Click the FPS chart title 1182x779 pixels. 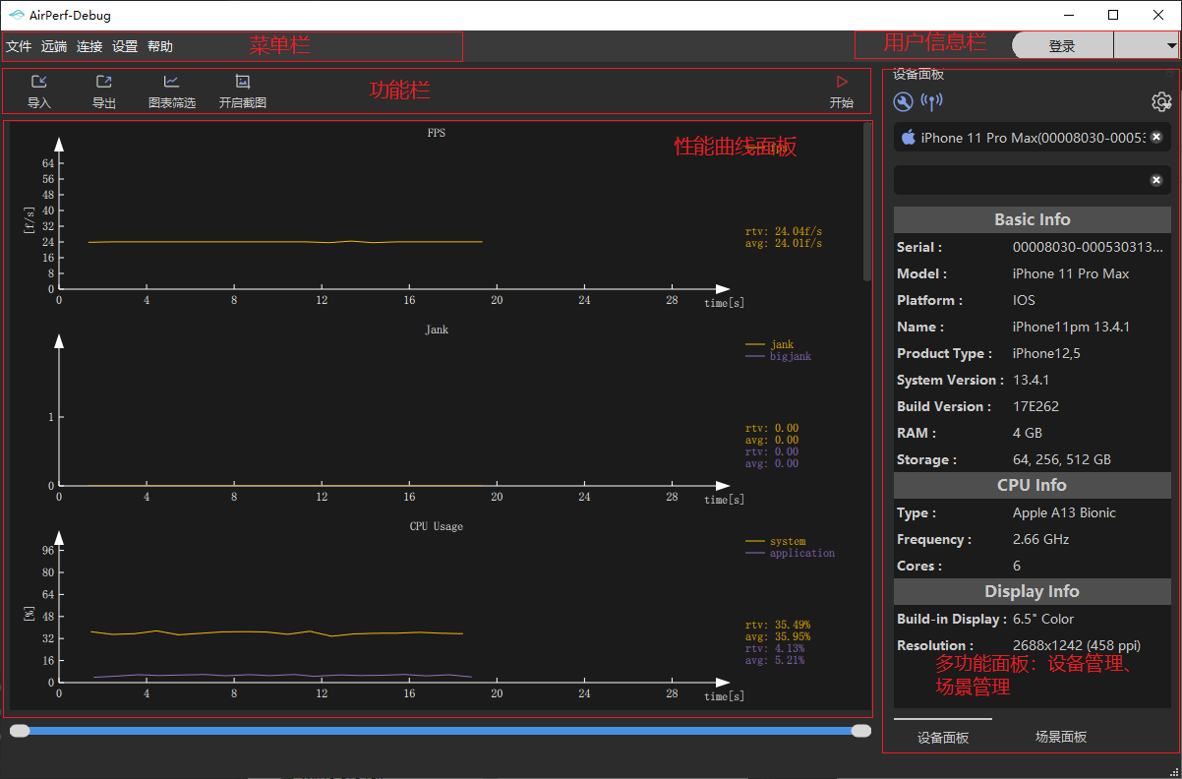pyautogui.click(x=437, y=133)
